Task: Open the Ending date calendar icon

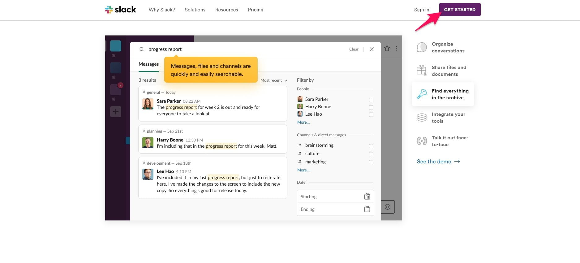Action: tap(367, 209)
